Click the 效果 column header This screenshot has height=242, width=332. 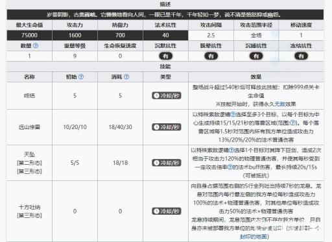click(256, 77)
